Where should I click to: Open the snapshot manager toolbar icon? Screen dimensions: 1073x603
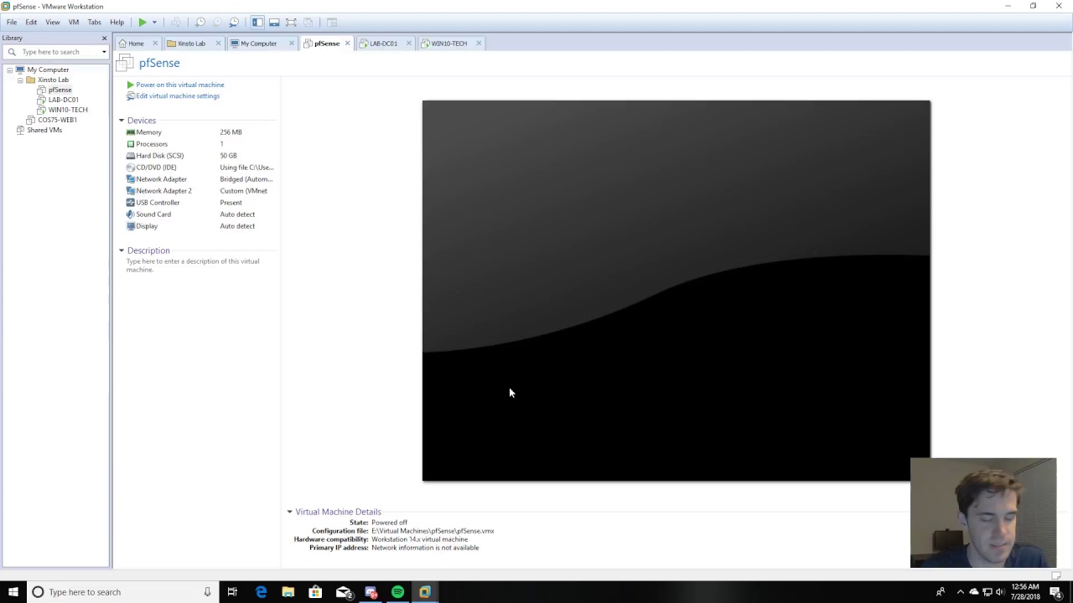234,23
